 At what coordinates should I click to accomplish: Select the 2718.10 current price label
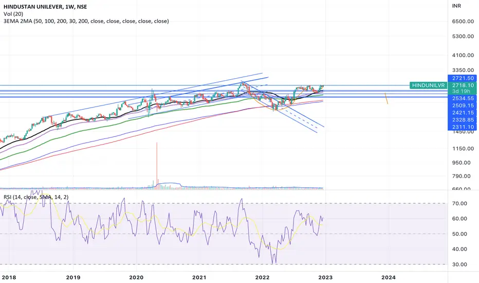pyautogui.click(x=463, y=85)
